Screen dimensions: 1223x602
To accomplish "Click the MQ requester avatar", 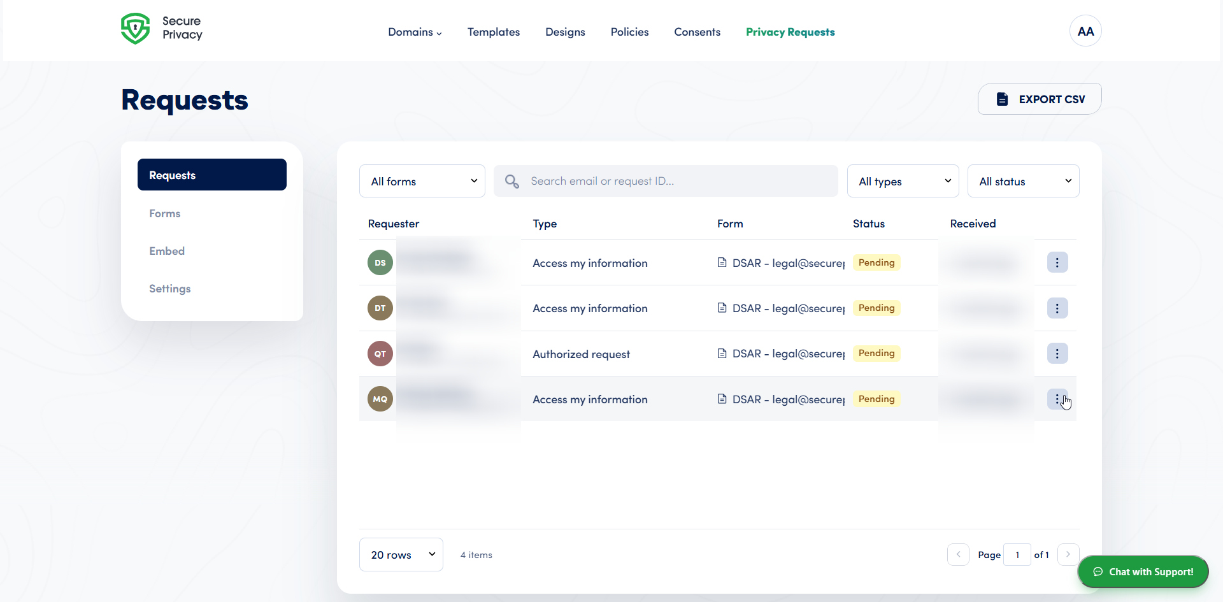I will [380, 399].
